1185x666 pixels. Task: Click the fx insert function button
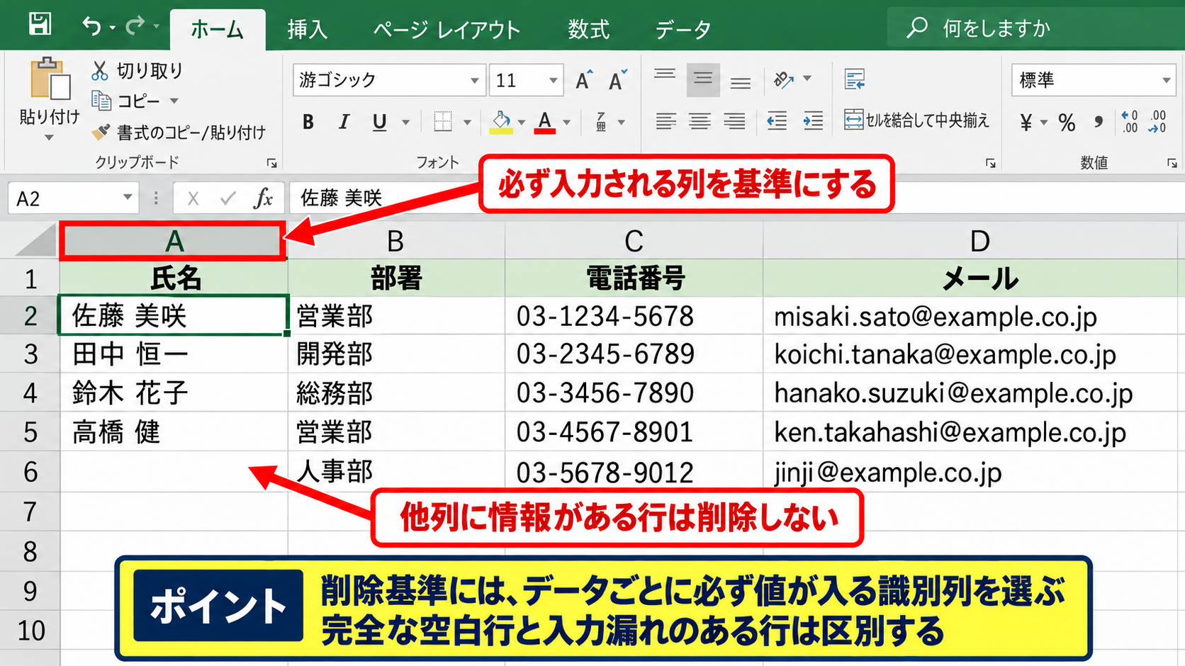pyautogui.click(x=263, y=198)
